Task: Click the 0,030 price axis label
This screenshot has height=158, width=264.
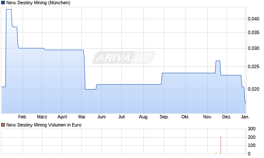Action: (x=253, y=49)
